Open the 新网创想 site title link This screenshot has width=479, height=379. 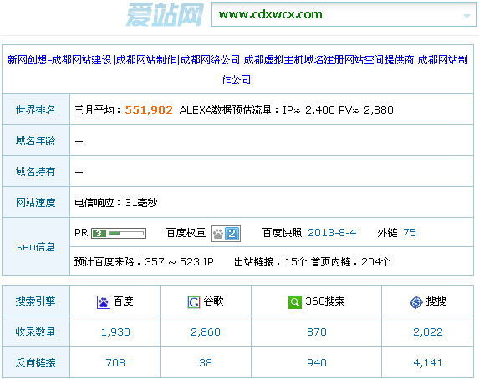coord(237,69)
